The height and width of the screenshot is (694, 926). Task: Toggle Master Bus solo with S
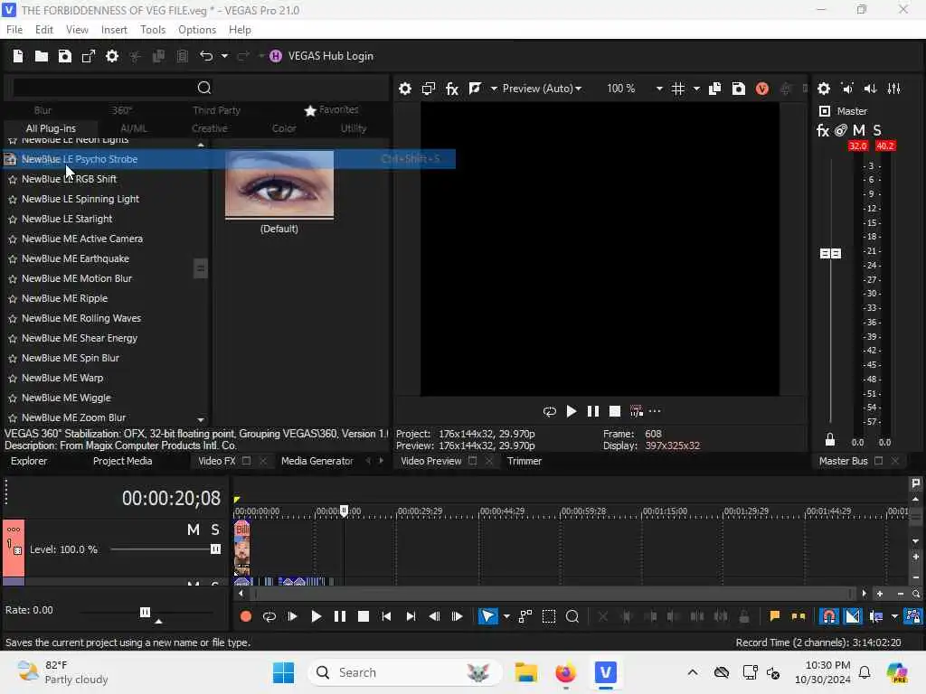pyautogui.click(x=877, y=130)
